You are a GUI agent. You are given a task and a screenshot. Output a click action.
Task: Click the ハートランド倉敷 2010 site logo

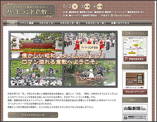[30, 11]
